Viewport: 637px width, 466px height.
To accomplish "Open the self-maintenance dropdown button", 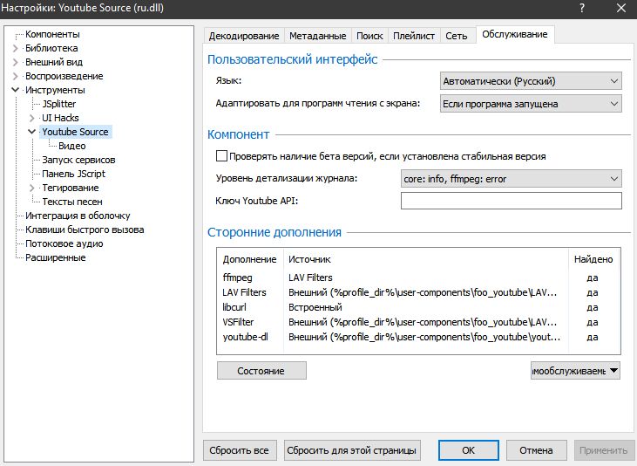I will pos(575,371).
